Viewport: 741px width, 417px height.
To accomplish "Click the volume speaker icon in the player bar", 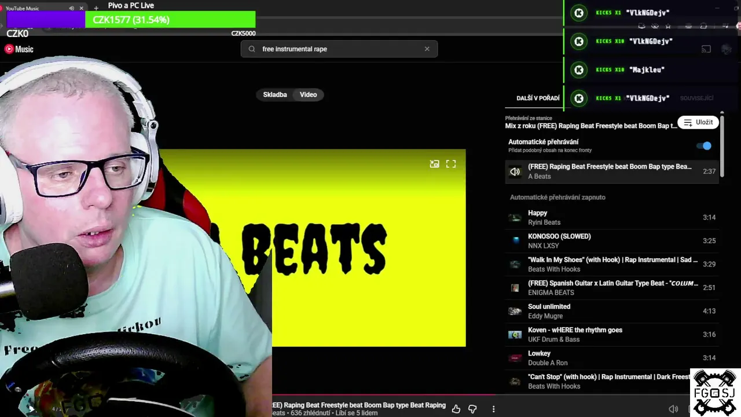I will point(673,409).
